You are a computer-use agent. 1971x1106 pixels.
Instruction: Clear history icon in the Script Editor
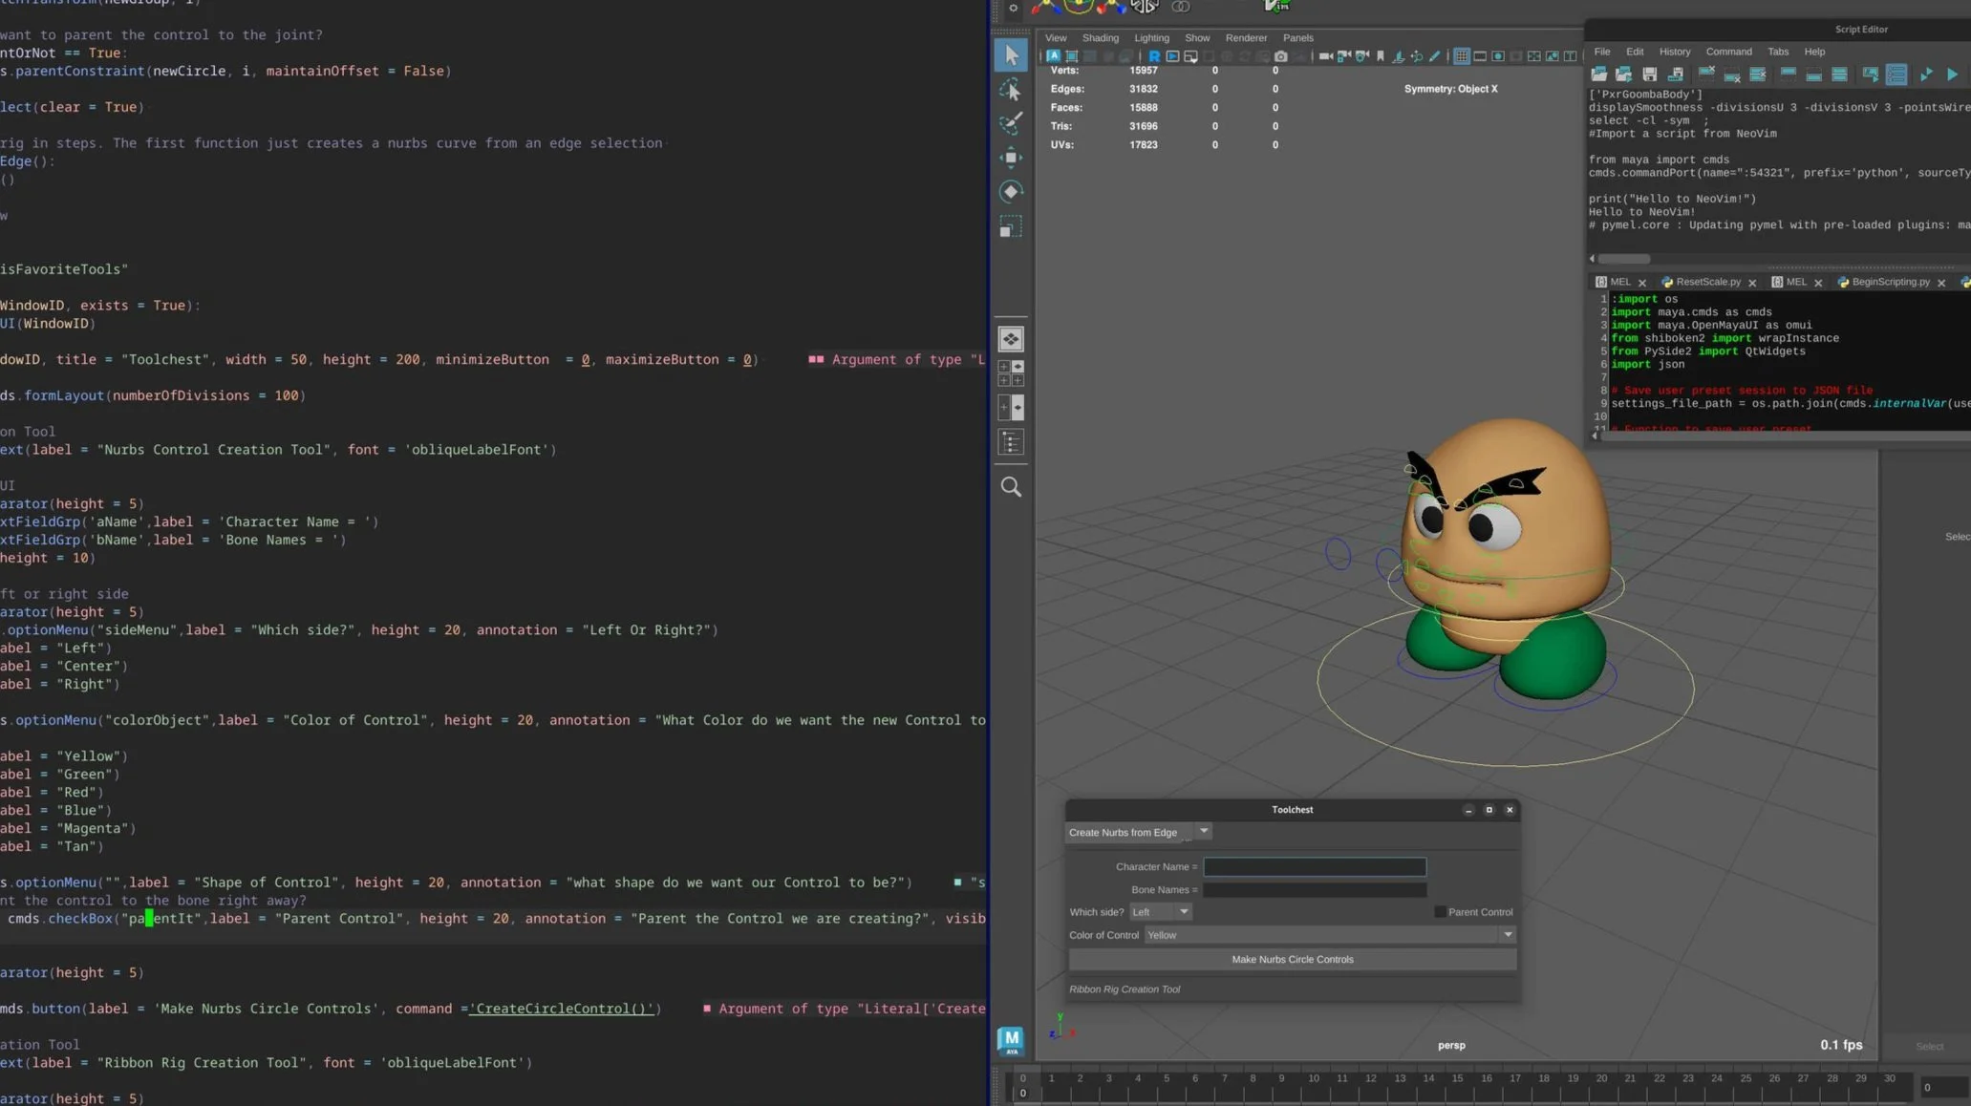tap(1706, 73)
